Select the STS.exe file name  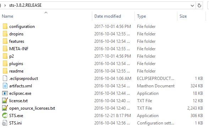16,116
